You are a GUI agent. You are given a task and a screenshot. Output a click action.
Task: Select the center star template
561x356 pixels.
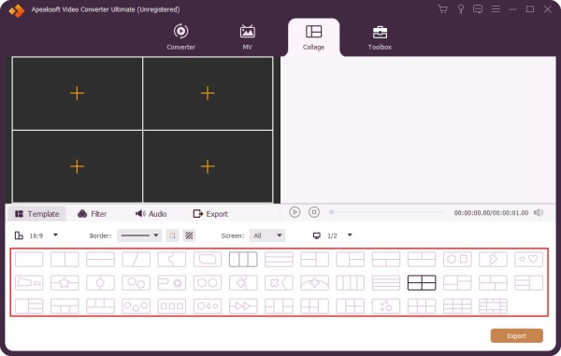click(65, 283)
